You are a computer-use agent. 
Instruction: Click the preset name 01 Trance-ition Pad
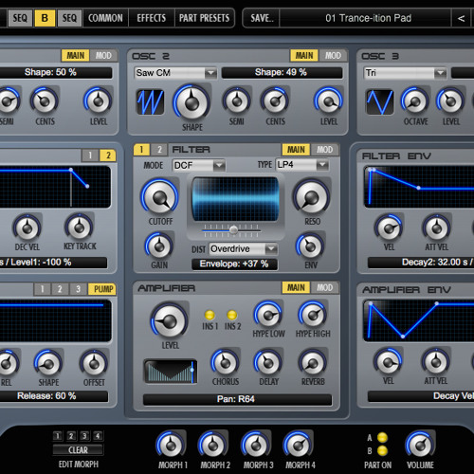[368, 18]
